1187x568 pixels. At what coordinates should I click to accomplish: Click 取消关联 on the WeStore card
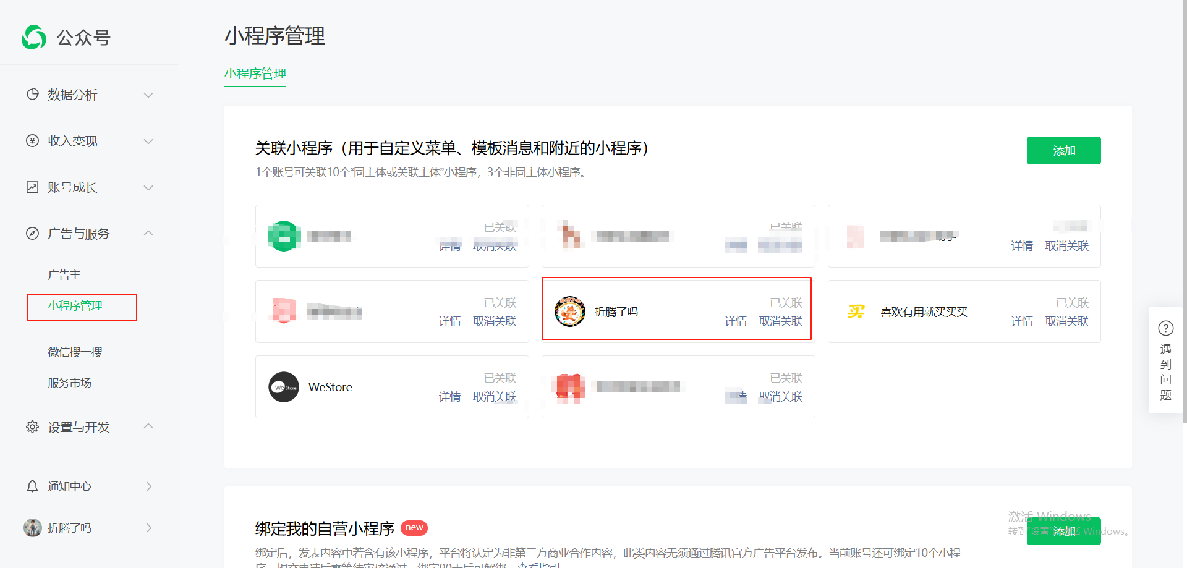coord(495,396)
